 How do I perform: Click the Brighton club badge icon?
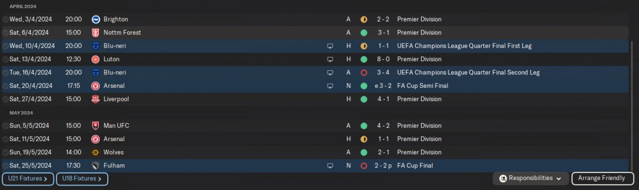(96, 19)
